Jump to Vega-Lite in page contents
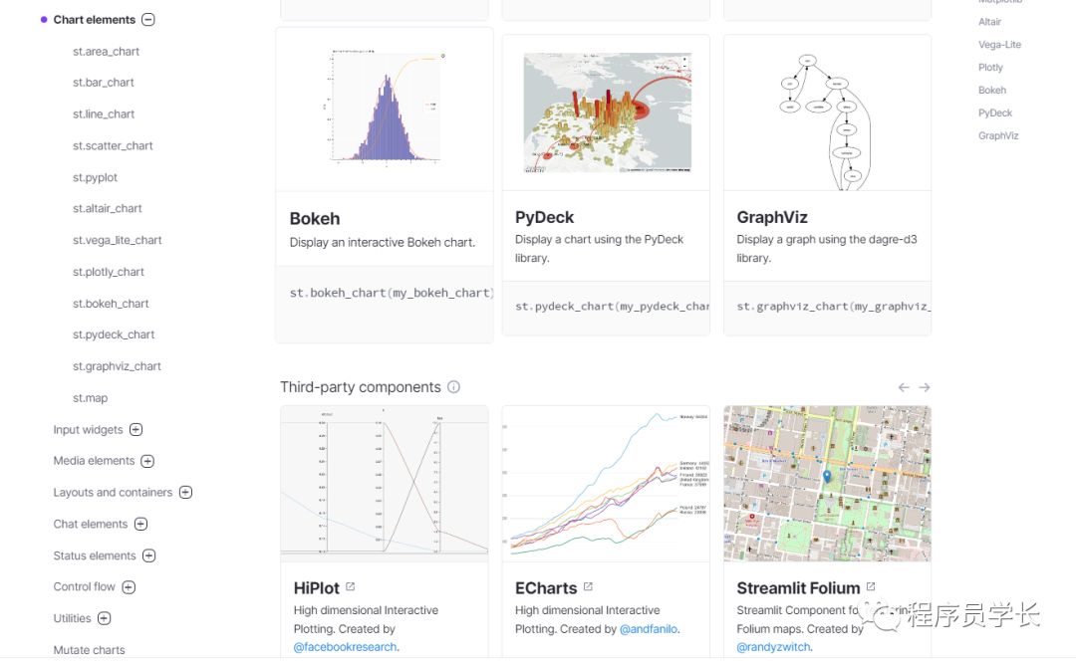The height and width of the screenshot is (663, 1076). [x=999, y=45]
